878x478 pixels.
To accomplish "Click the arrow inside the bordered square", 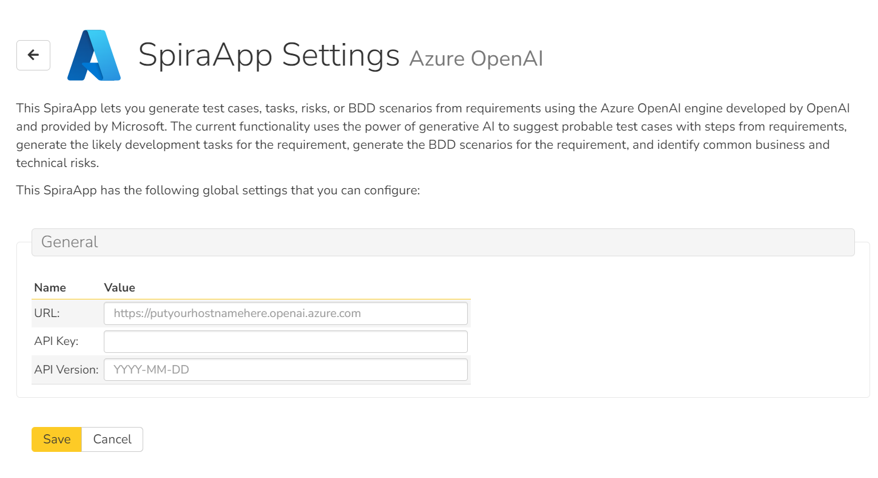I will pos(33,55).
